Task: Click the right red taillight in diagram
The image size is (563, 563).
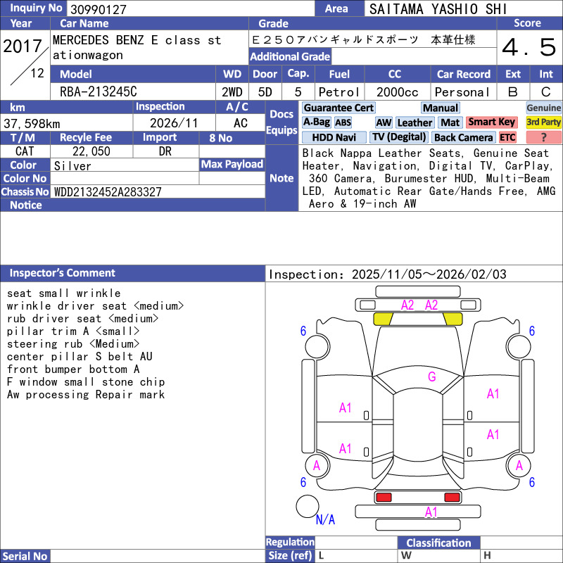Action: click(452, 498)
